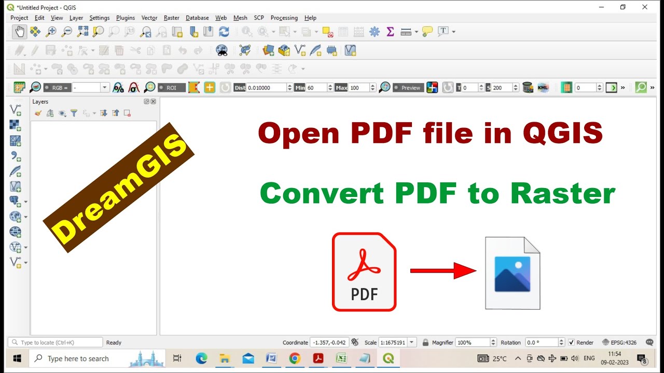
Task: Click the EPSG:4326 CRS button
Action: (619, 342)
